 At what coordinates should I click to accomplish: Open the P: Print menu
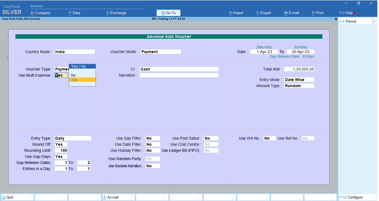click(318, 13)
